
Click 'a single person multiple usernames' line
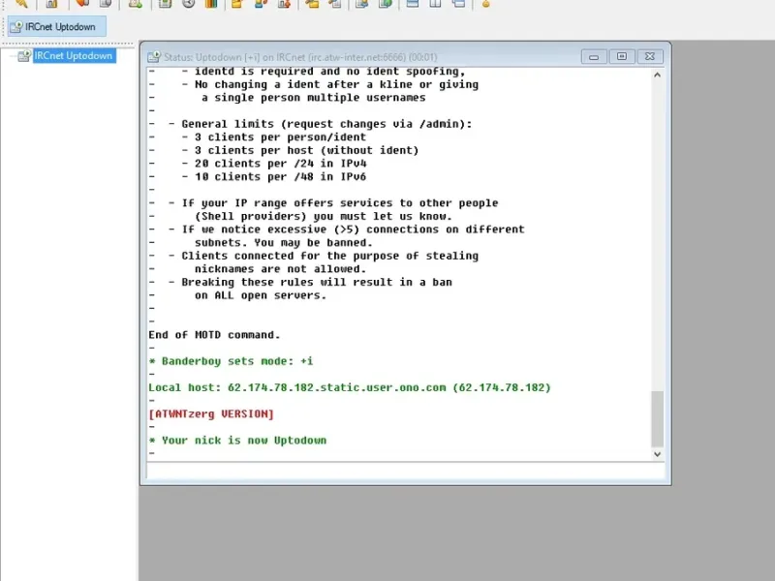314,98
